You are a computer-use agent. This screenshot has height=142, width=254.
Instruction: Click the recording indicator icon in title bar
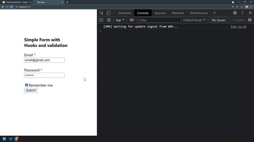(233, 2)
